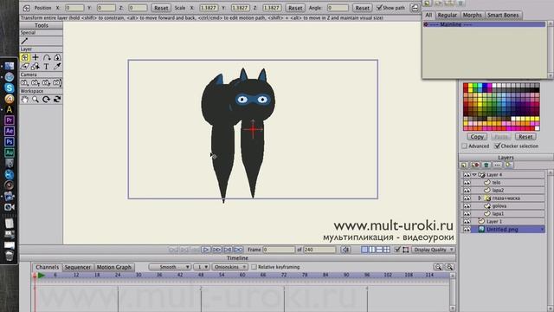
Task: Select the Rotate Workspace tool
Action: coord(46,100)
